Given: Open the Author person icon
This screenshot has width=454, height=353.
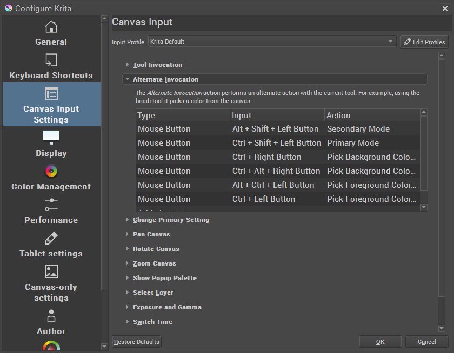Looking at the screenshot, I should click(x=51, y=316).
